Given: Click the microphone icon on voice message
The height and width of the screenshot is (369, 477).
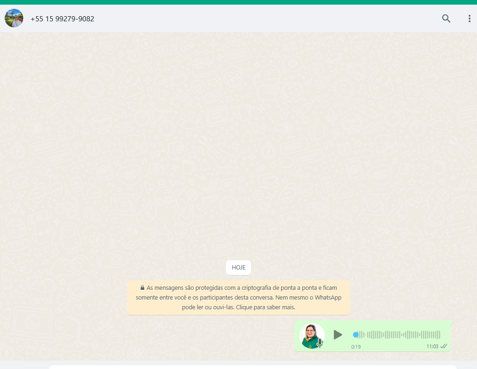Looking at the screenshot, I should pos(320,343).
